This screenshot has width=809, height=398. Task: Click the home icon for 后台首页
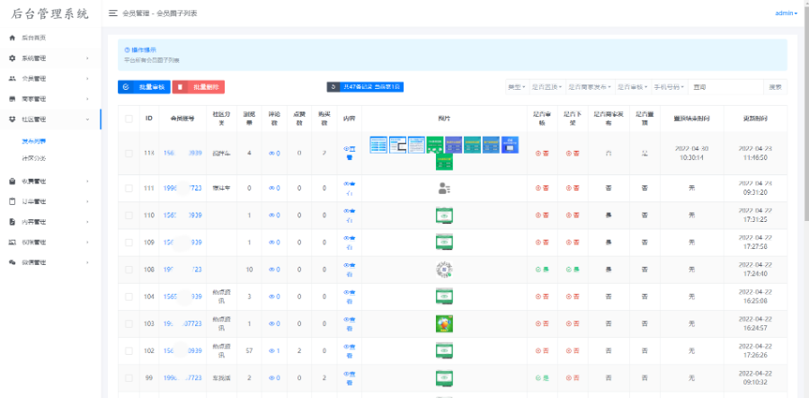[x=12, y=38]
